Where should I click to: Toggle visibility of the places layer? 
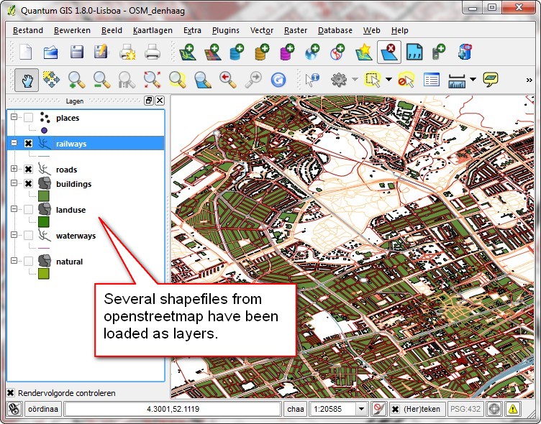pos(28,118)
